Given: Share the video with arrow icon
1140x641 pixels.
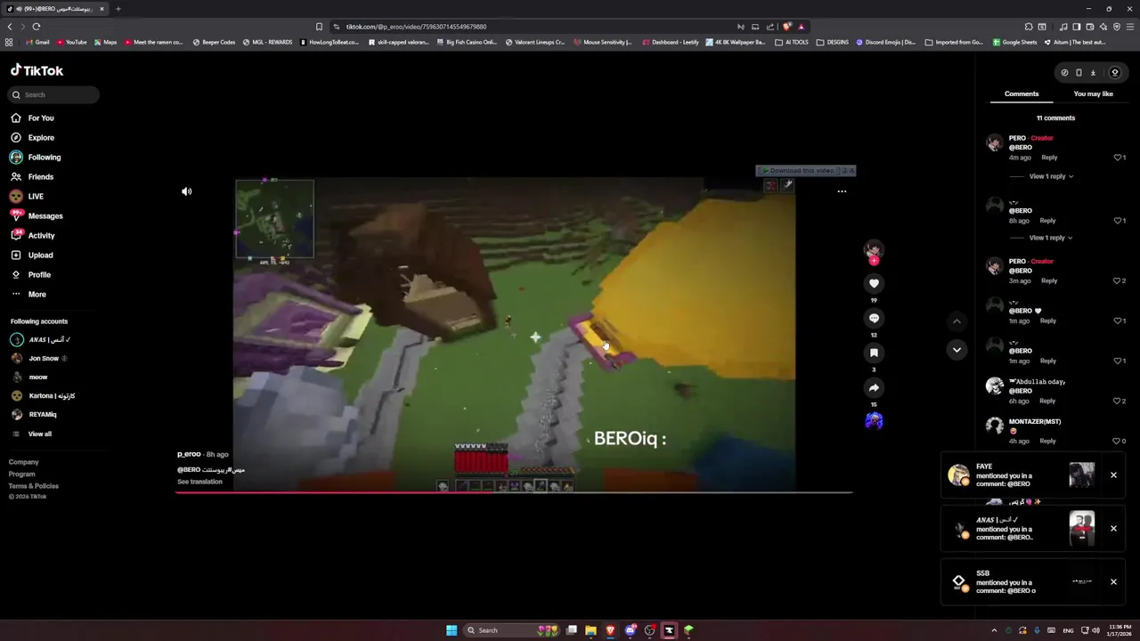Looking at the screenshot, I should tap(874, 387).
